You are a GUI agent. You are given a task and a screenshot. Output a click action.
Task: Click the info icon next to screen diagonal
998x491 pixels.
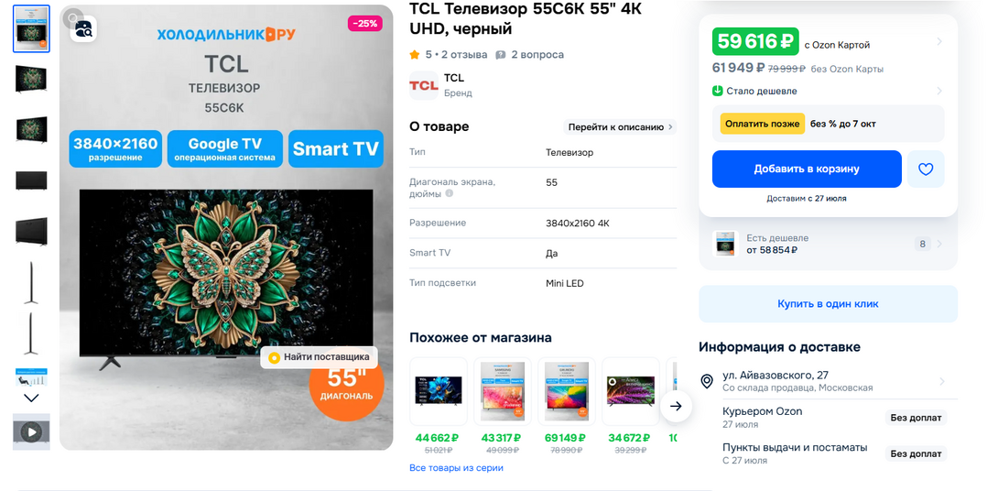tap(450, 194)
